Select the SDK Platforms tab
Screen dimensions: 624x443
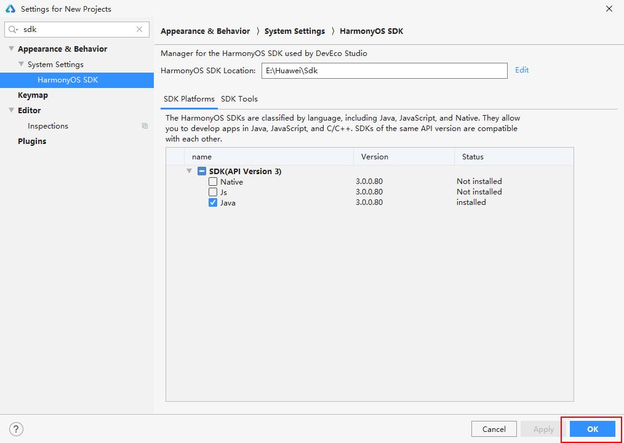tap(189, 99)
